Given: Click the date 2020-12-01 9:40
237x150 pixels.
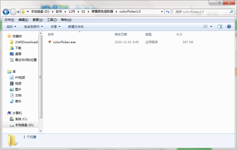Looking at the screenshot, I should tap(127, 42).
